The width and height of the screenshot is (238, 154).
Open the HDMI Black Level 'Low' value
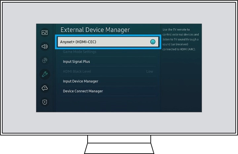coord(149,72)
